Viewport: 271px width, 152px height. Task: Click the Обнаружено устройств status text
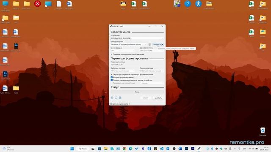coord(119,104)
